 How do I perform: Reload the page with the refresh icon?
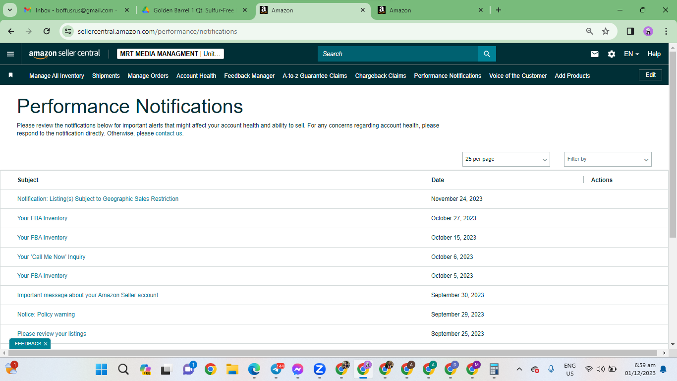pos(47,31)
